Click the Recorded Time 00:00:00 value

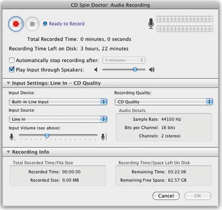point(72,172)
